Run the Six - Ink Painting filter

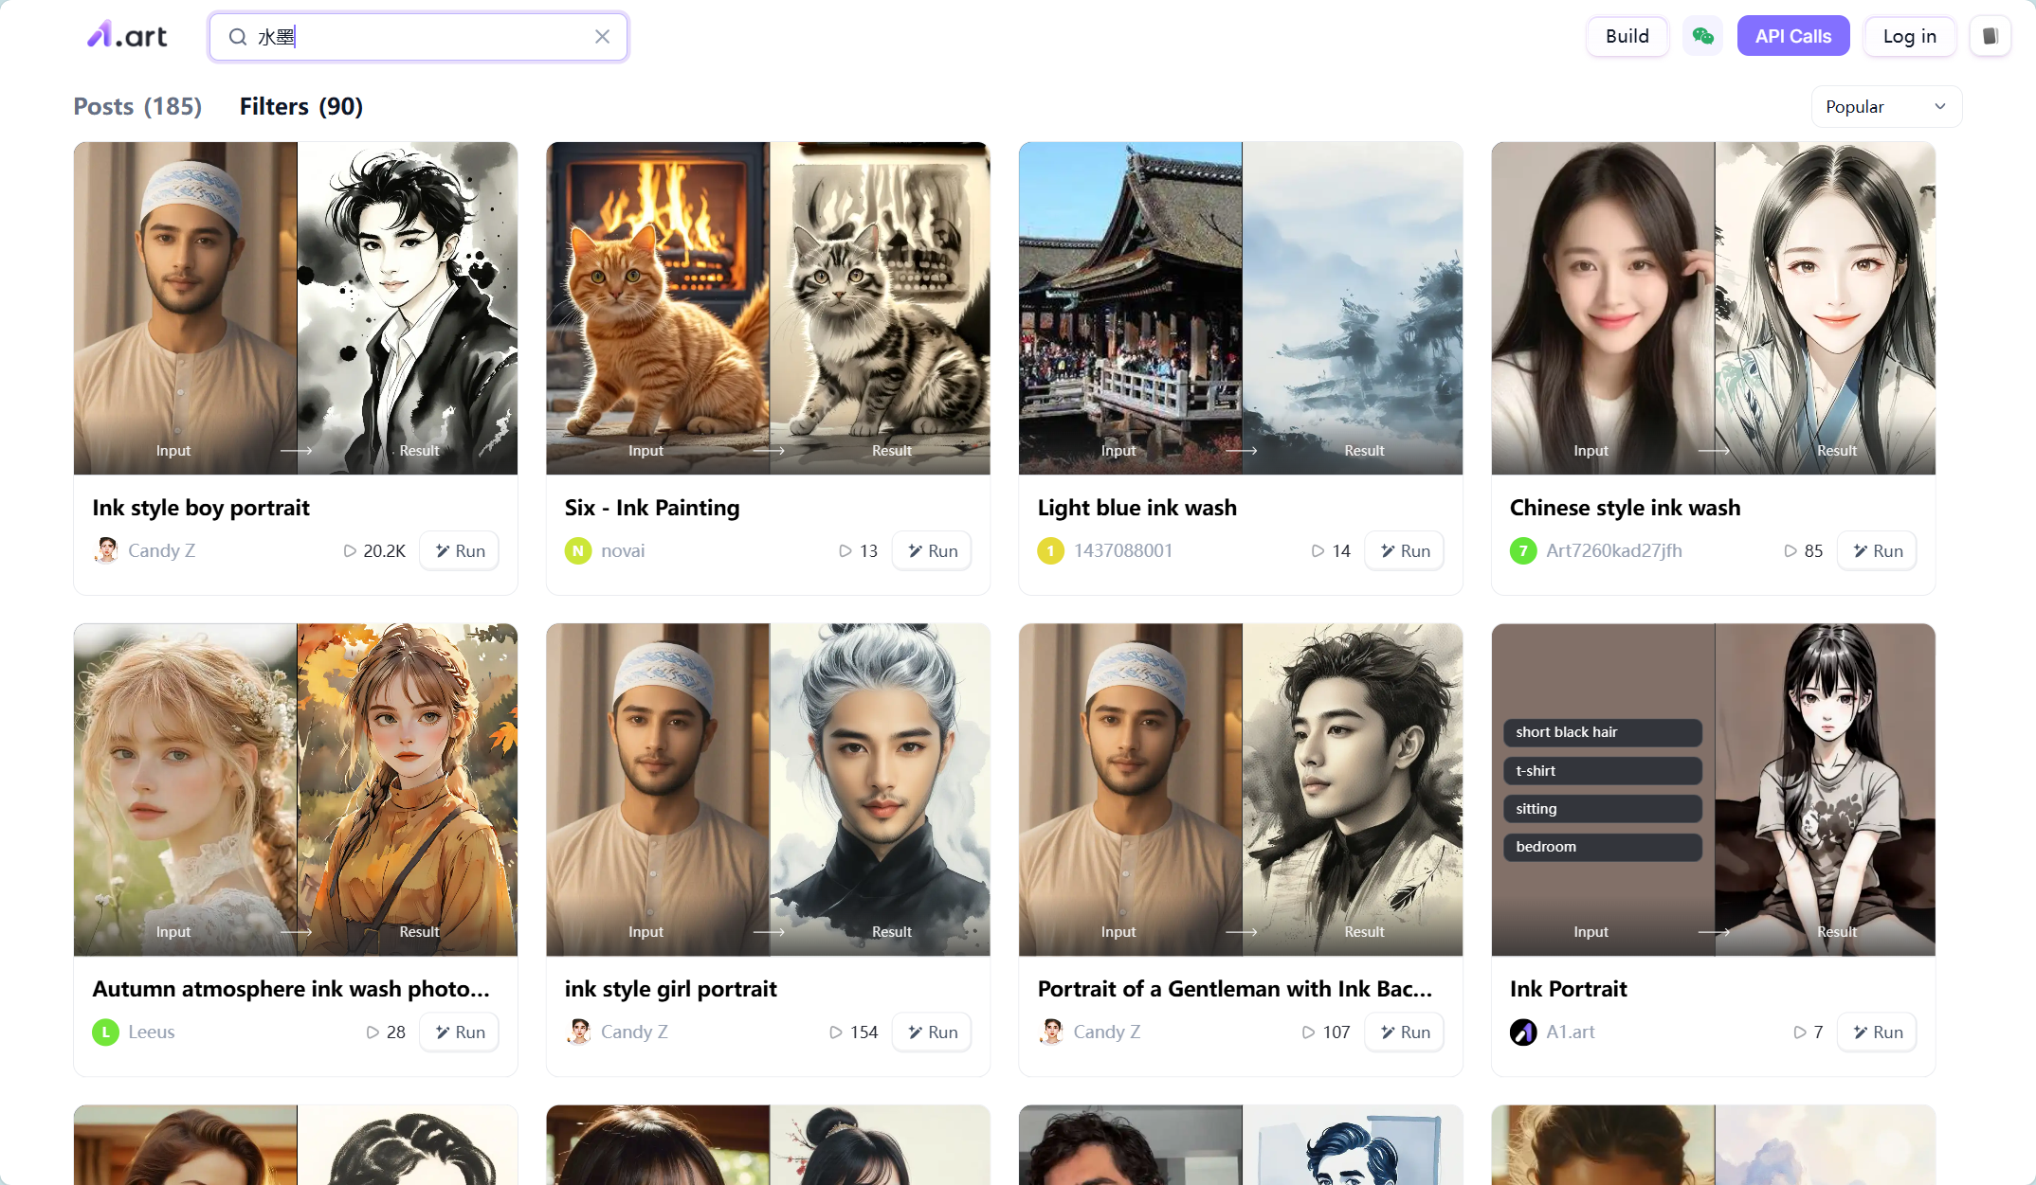[x=932, y=550]
